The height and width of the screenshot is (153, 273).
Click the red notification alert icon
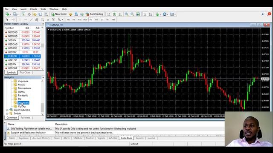tap(269, 14)
